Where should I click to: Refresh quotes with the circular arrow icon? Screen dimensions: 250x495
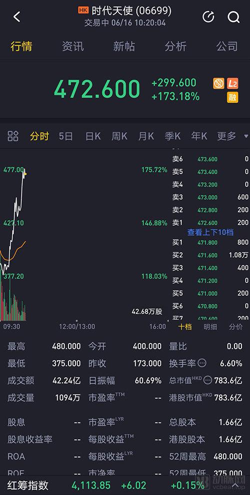pos(208,17)
